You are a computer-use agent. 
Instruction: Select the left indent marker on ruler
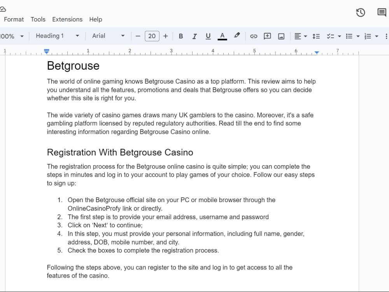pyautogui.click(x=46, y=52)
